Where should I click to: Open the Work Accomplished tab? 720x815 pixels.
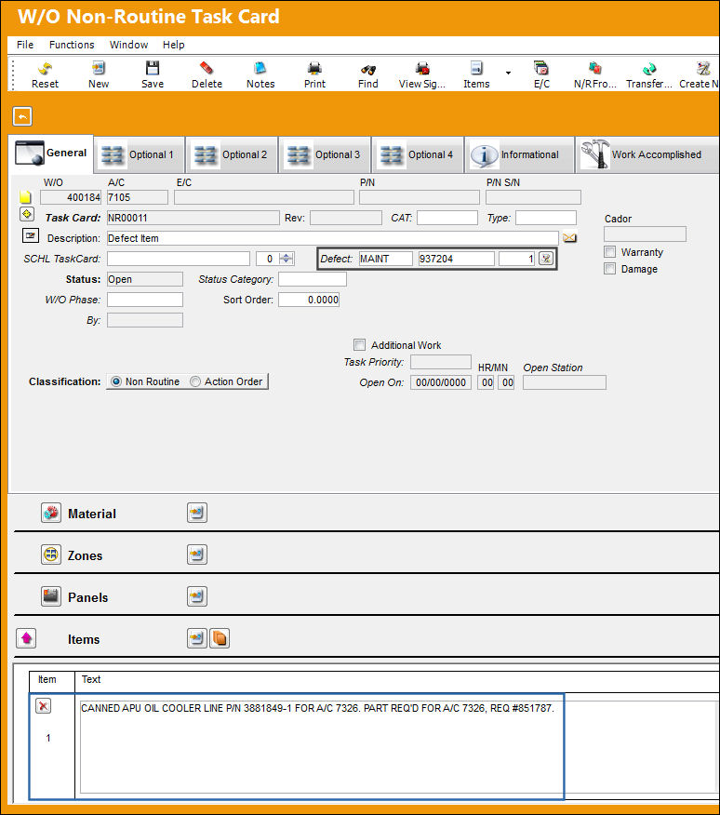click(647, 154)
